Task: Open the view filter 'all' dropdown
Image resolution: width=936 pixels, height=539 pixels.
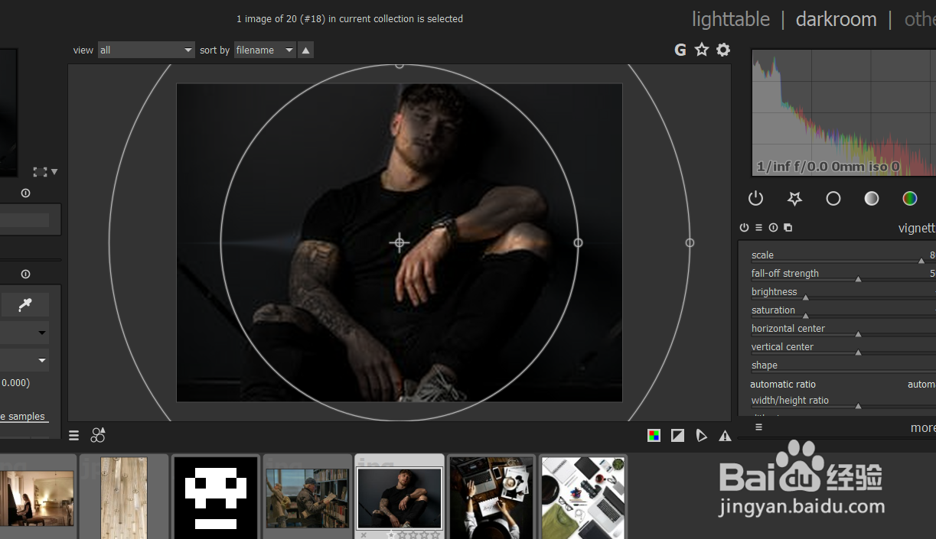Action: pyautogui.click(x=146, y=50)
